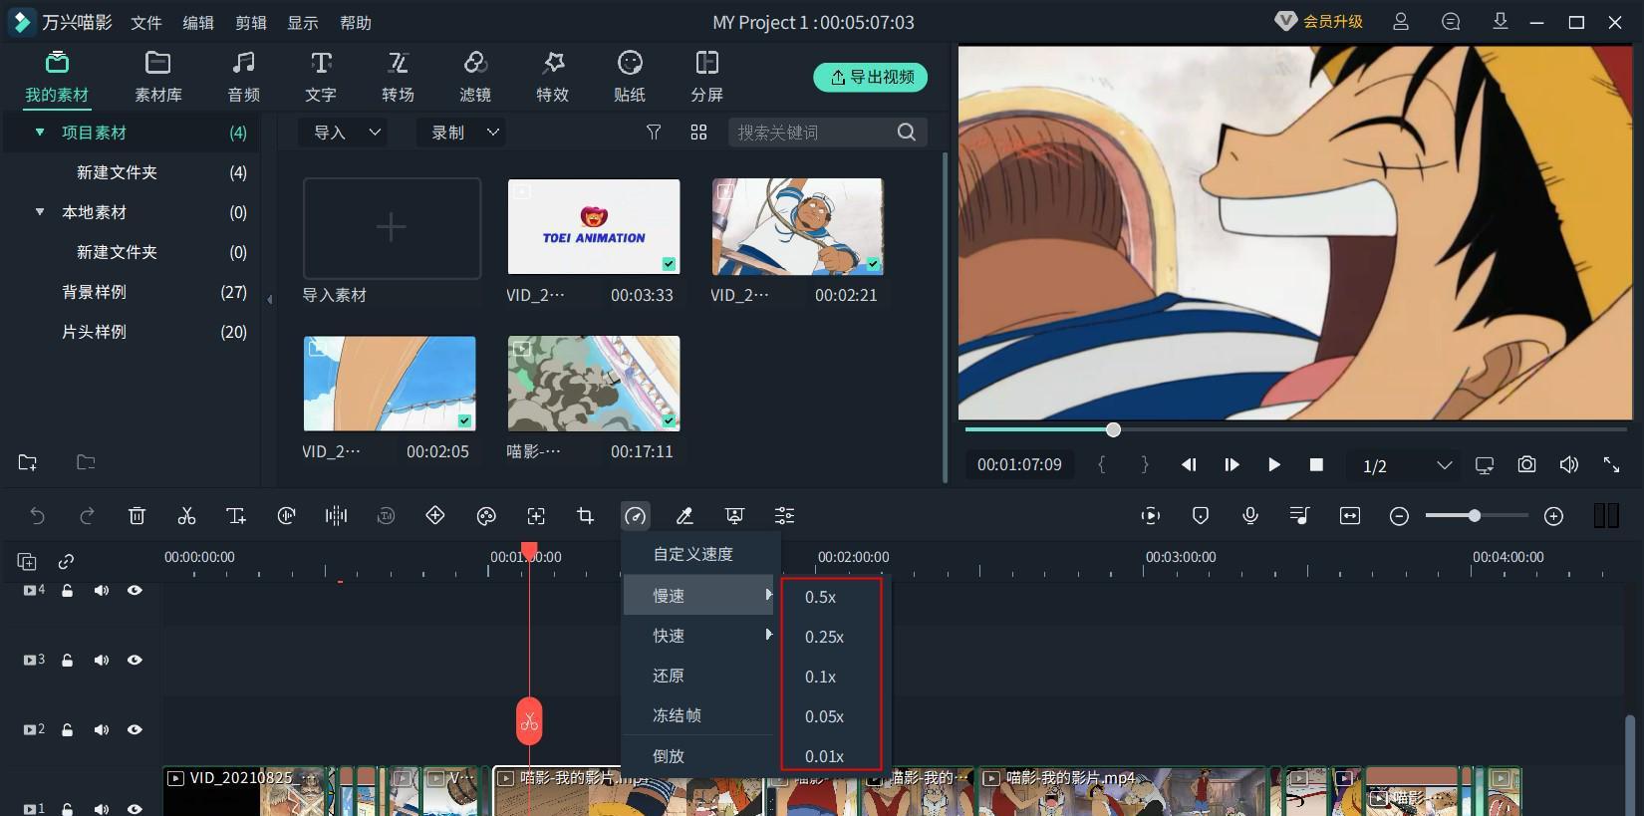This screenshot has width=1644, height=816.
Task: Toggle visibility eye of track 4
Action: pyautogui.click(x=135, y=590)
